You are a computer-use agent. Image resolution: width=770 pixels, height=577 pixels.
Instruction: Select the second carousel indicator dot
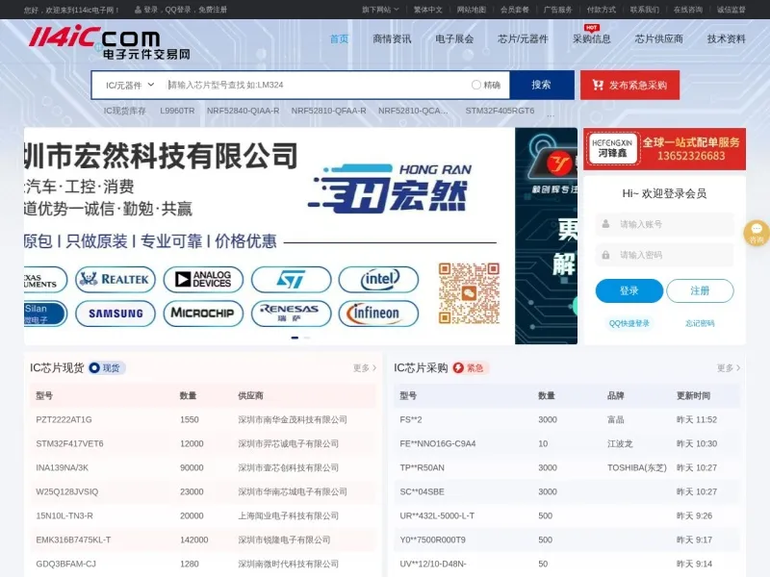(307, 338)
